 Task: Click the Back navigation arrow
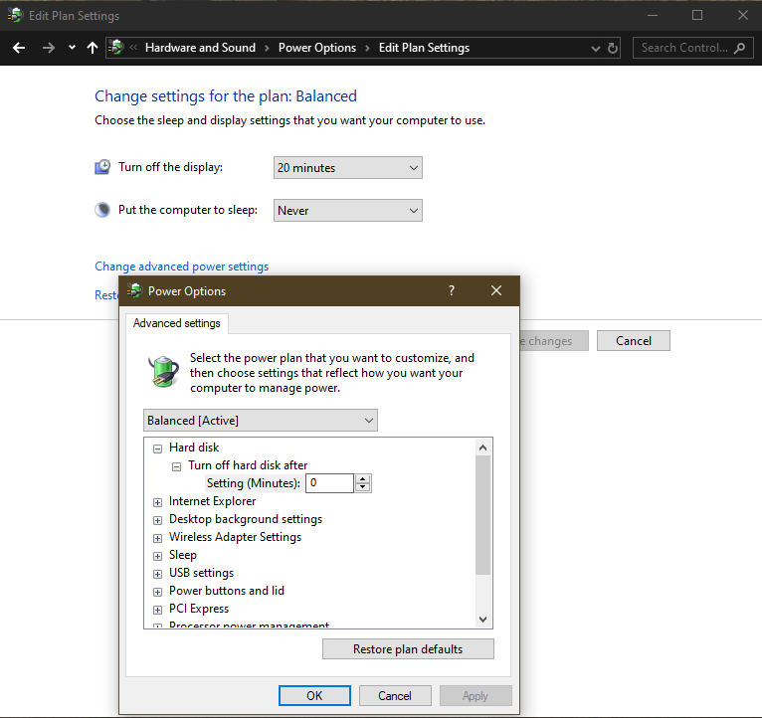19,48
